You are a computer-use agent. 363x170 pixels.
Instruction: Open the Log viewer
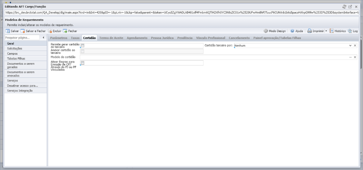pyautogui.click(x=353, y=31)
